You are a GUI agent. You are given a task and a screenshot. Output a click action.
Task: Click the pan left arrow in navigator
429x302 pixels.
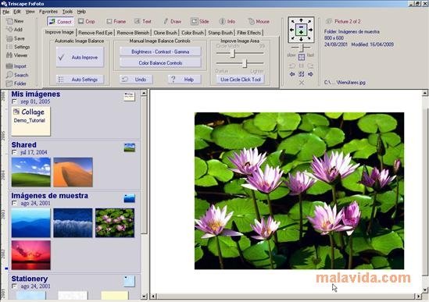pos(291,30)
